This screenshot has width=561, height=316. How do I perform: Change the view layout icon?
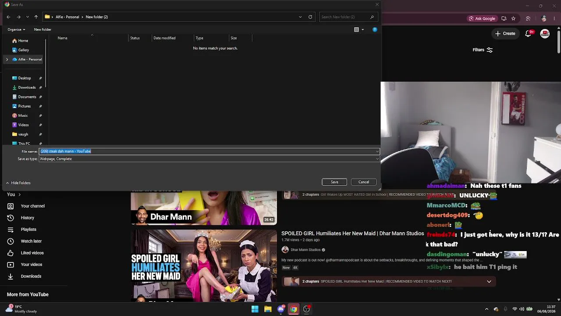pos(356,29)
